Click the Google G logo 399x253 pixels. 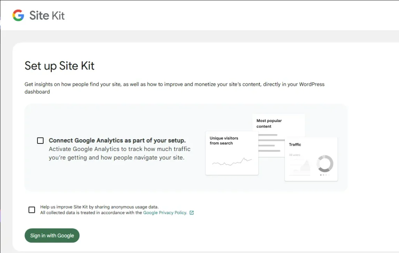coord(18,15)
